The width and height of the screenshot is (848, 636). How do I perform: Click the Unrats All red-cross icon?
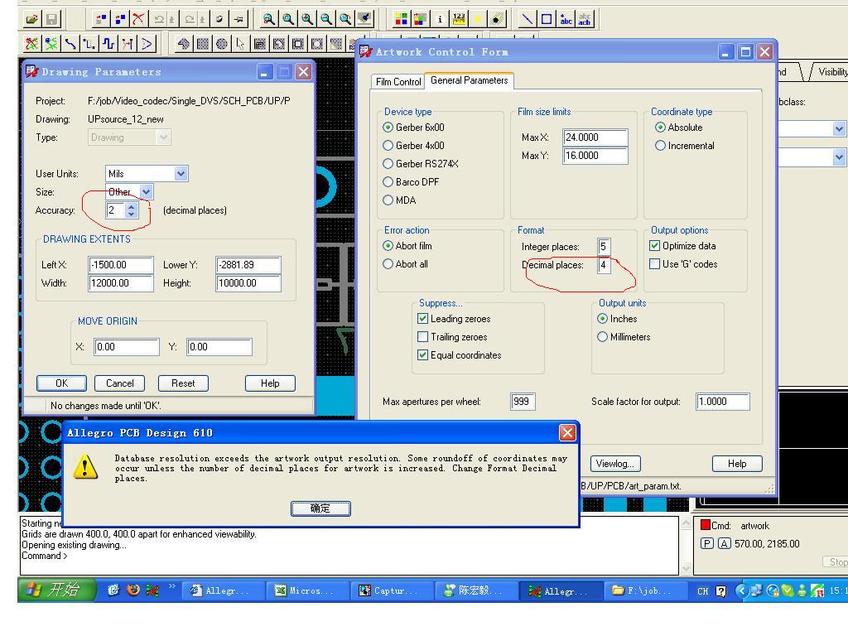pyautogui.click(x=32, y=43)
